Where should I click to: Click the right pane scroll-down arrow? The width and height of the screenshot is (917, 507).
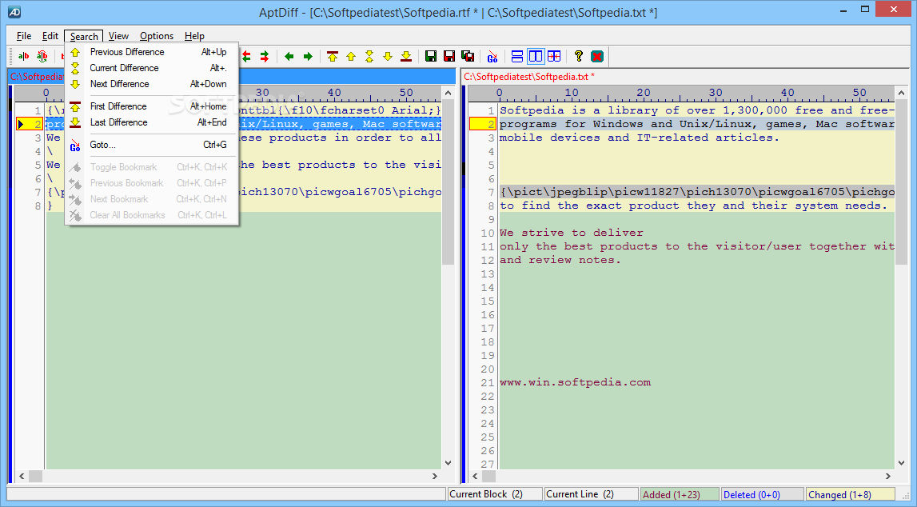click(x=901, y=463)
